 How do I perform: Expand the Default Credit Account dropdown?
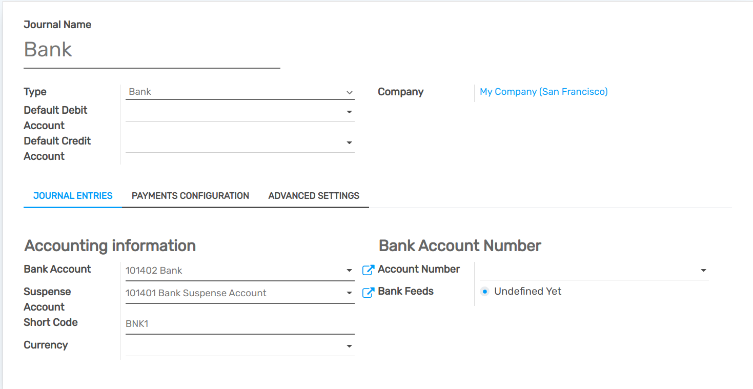pos(349,142)
